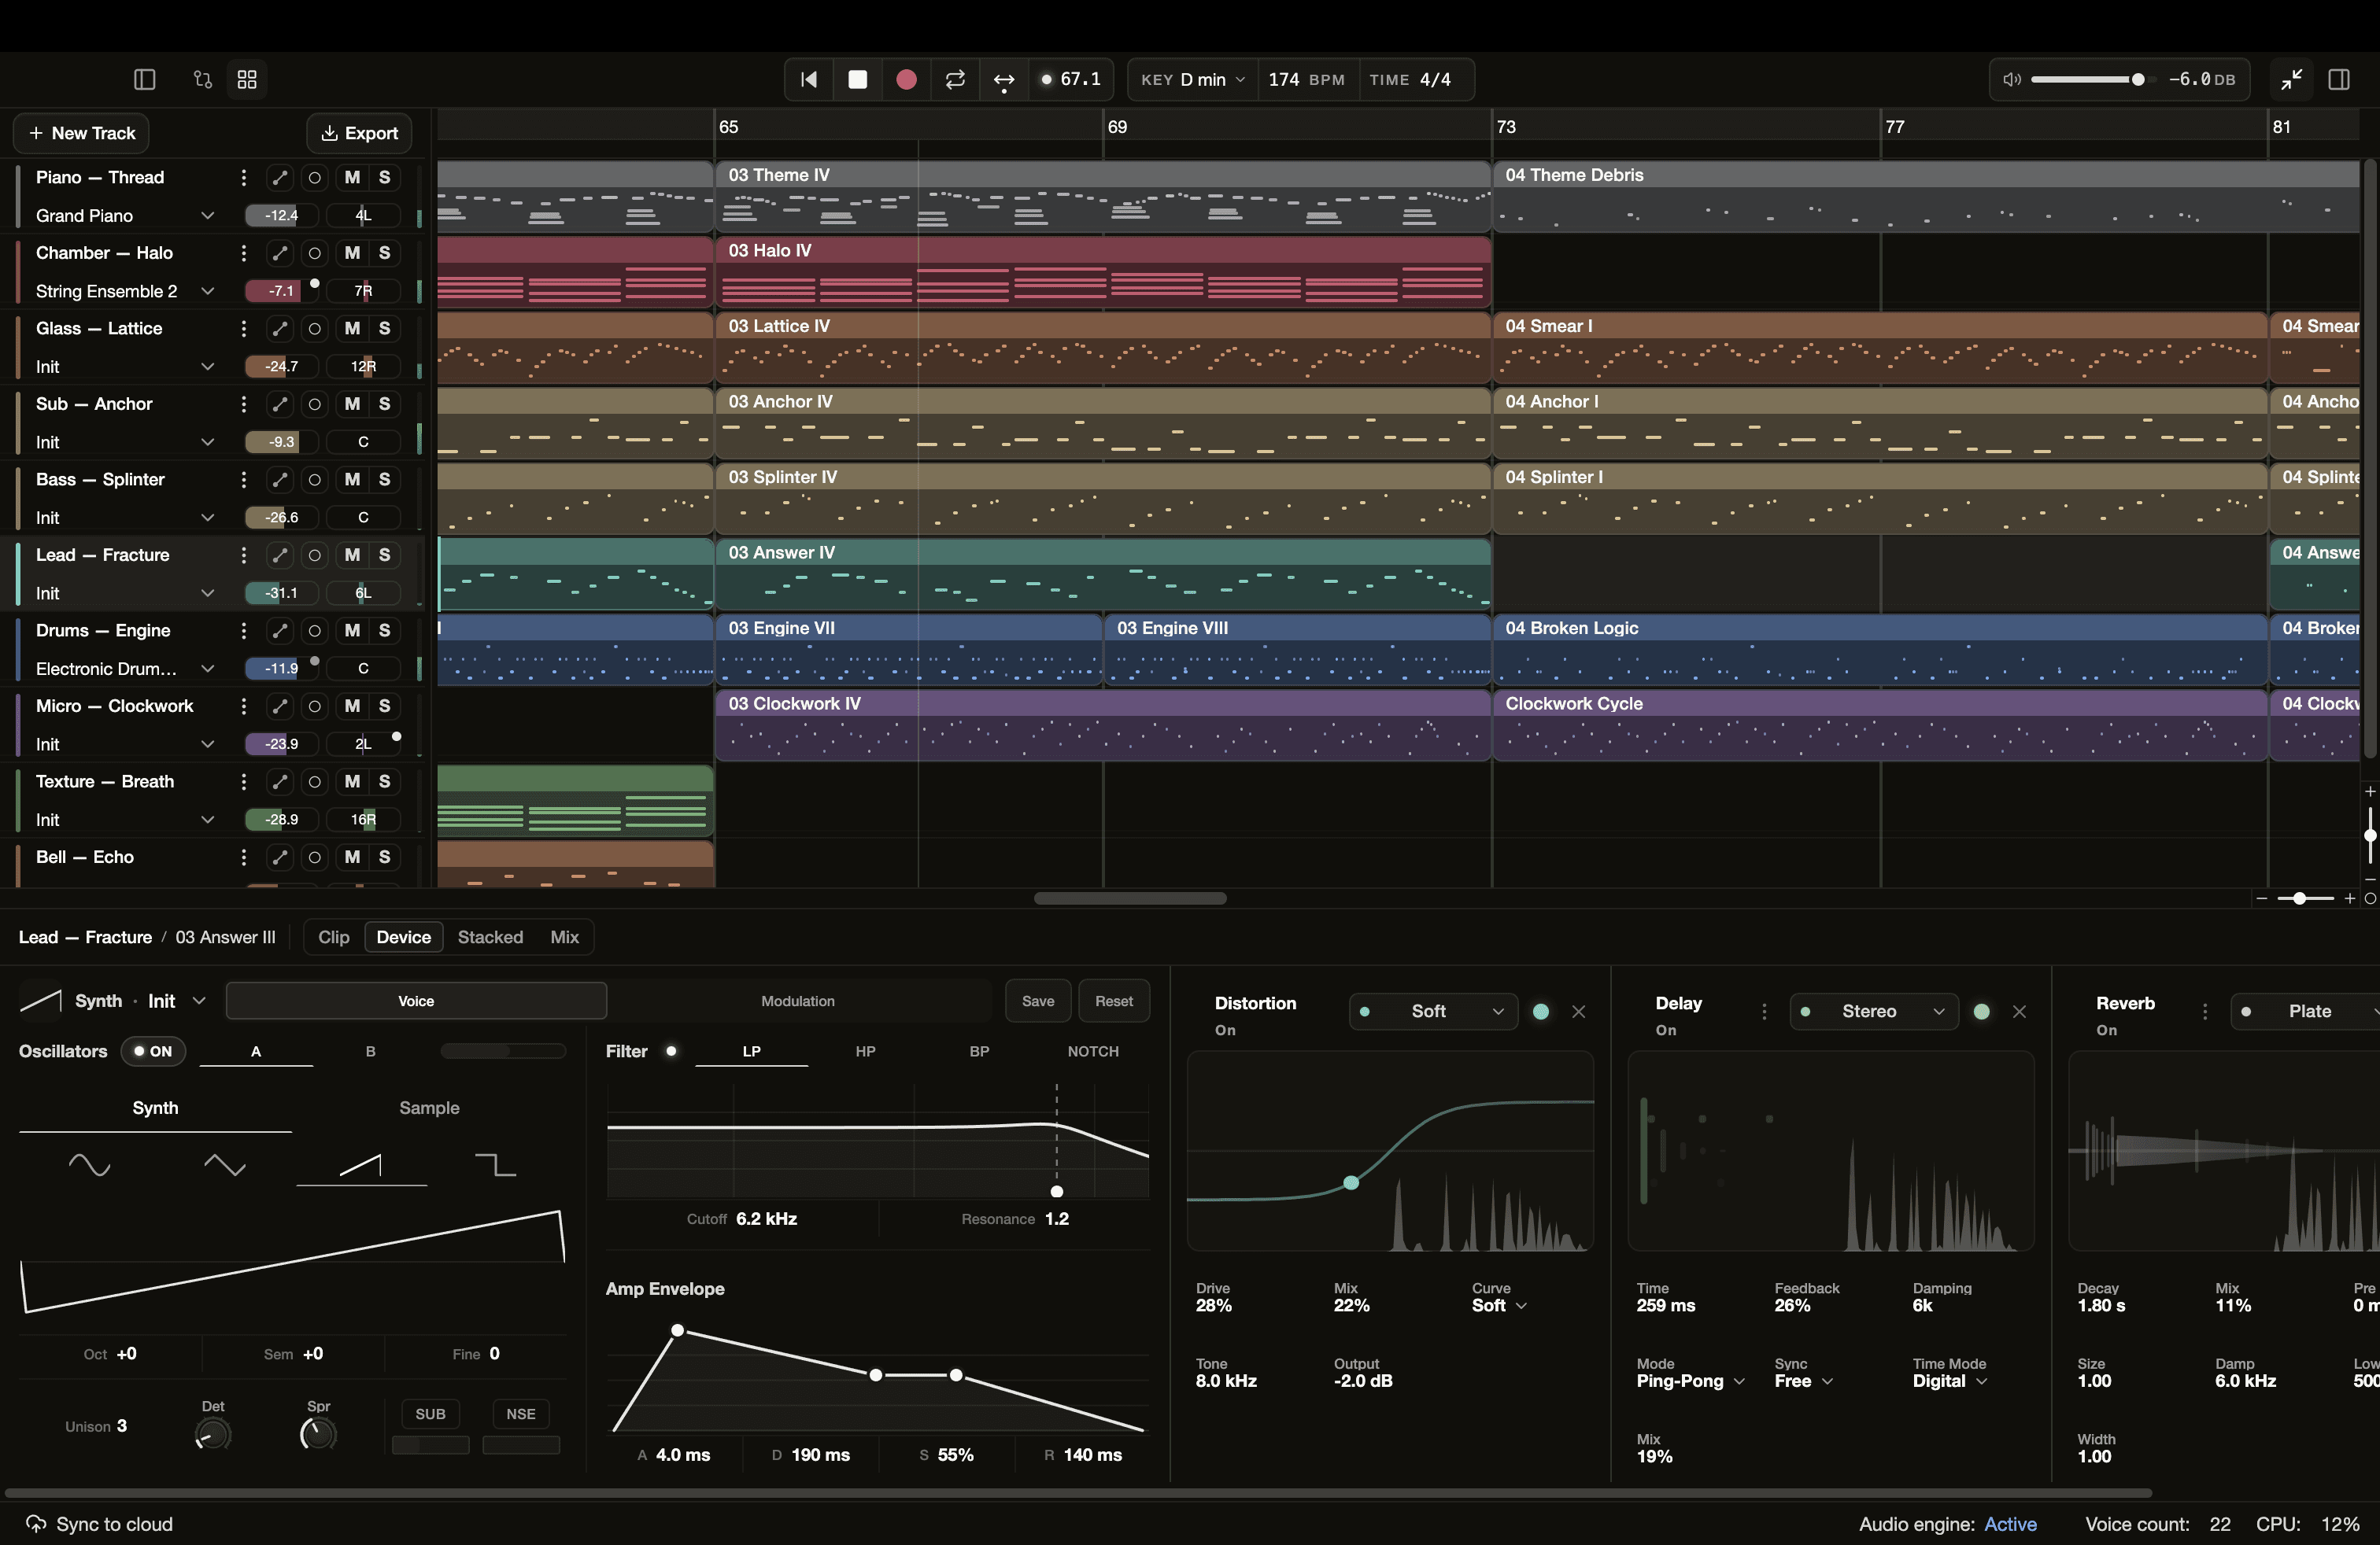Turn the Unison Spr knob

tap(318, 1434)
